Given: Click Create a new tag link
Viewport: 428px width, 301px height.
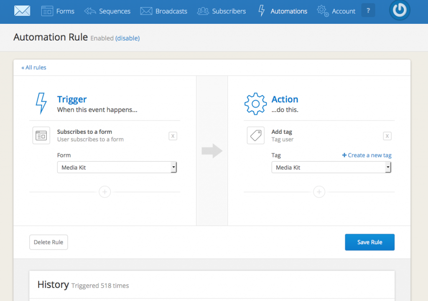Looking at the screenshot, I should coord(367,155).
